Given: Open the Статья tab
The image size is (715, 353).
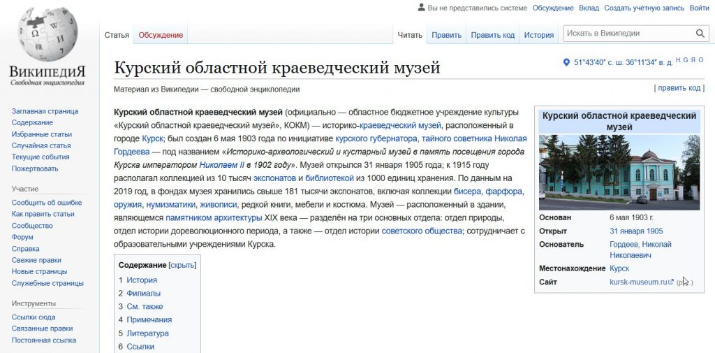Looking at the screenshot, I should [x=117, y=35].
